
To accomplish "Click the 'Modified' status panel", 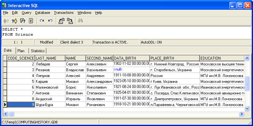I will click(x=47, y=42).
